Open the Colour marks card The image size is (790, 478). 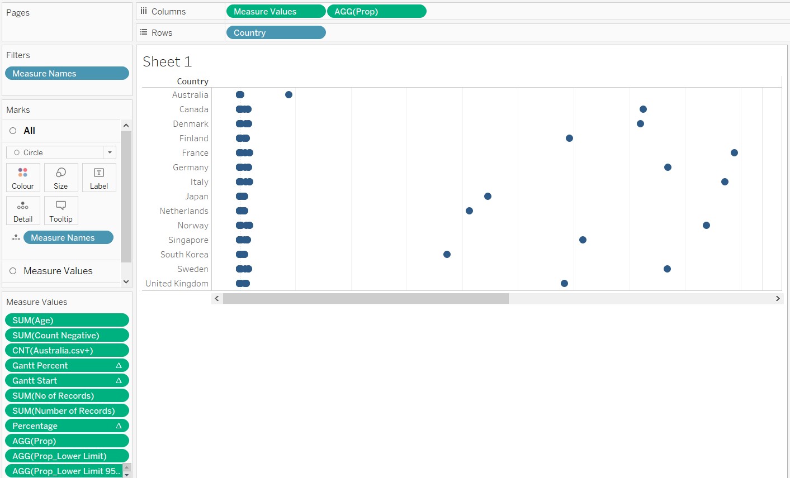tap(23, 178)
